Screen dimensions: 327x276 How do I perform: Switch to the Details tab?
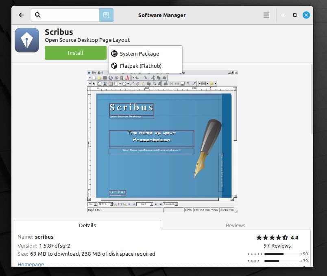[x=87, y=225]
